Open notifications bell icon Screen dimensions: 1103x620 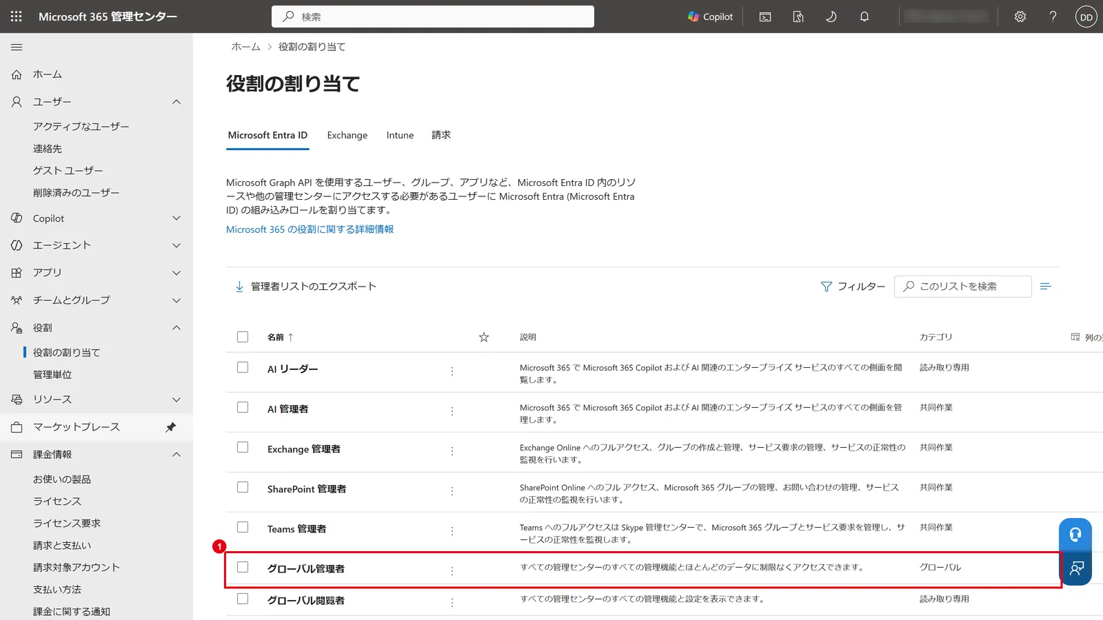click(864, 17)
